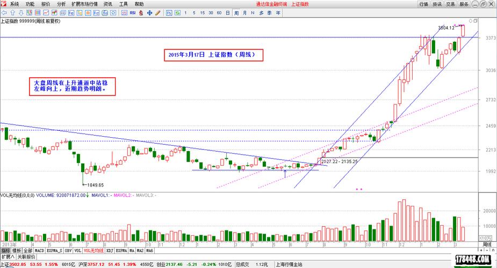Open the 帮助 menu

click(x=139, y=4)
